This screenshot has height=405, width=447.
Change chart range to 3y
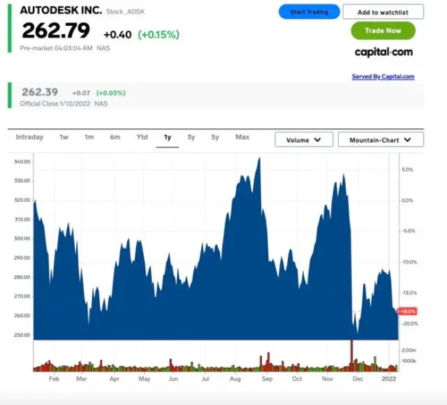click(x=191, y=138)
